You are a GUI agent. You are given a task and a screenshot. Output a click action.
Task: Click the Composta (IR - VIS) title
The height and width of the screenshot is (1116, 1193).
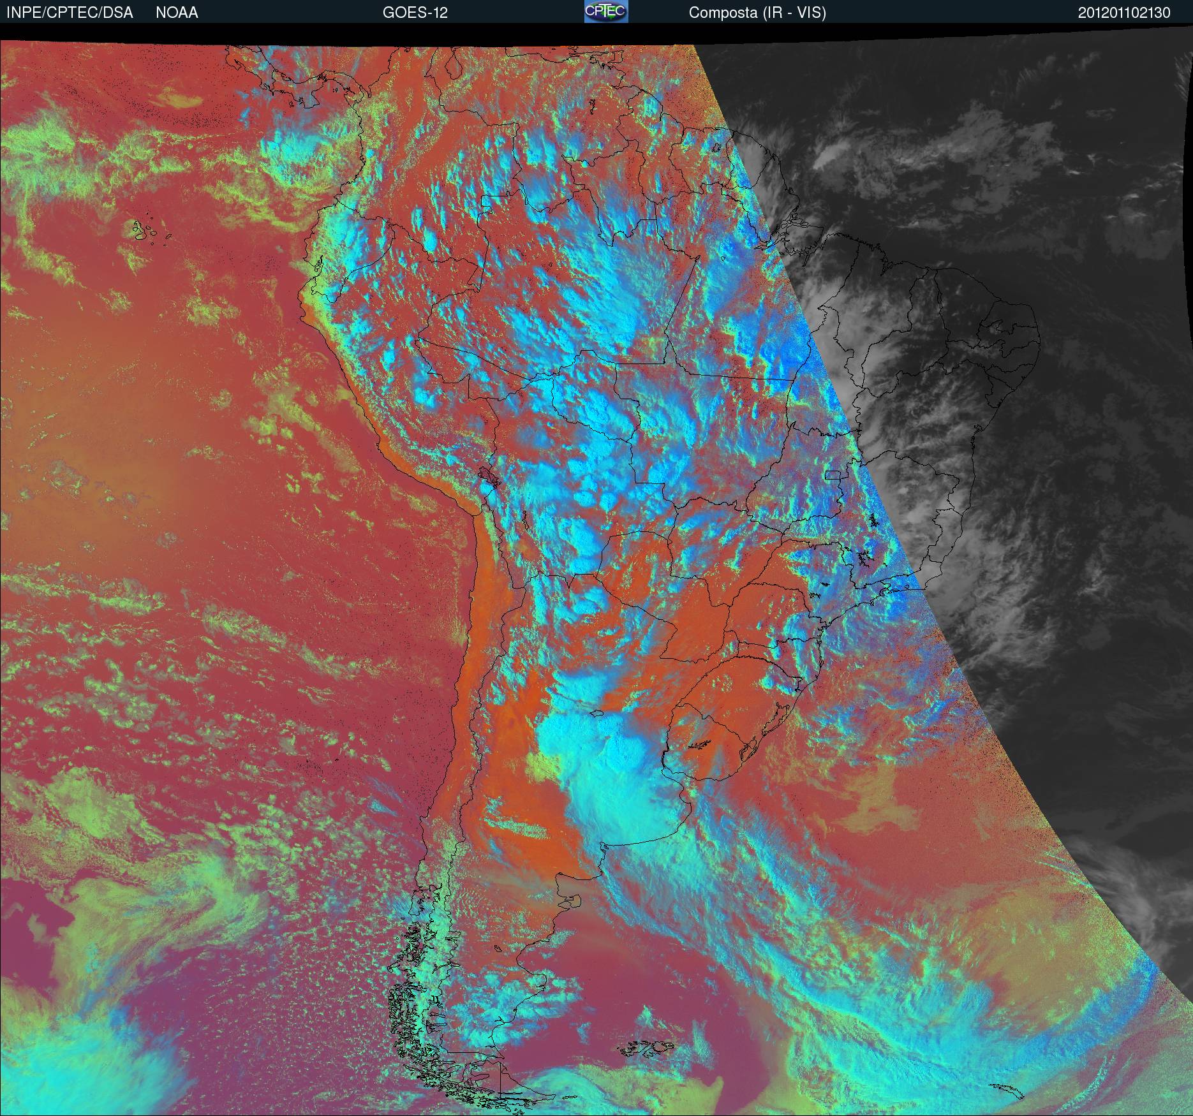[x=757, y=13]
